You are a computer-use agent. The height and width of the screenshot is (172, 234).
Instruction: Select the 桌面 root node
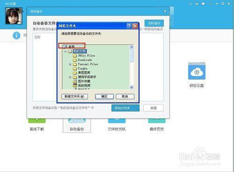[x=72, y=46]
